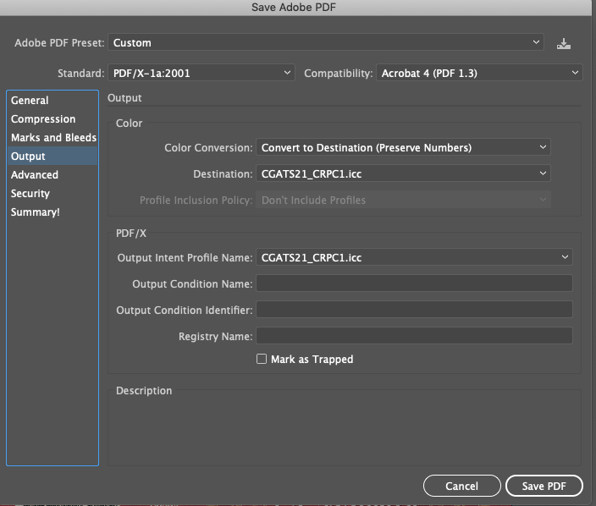Select the Output section

point(29,157)
